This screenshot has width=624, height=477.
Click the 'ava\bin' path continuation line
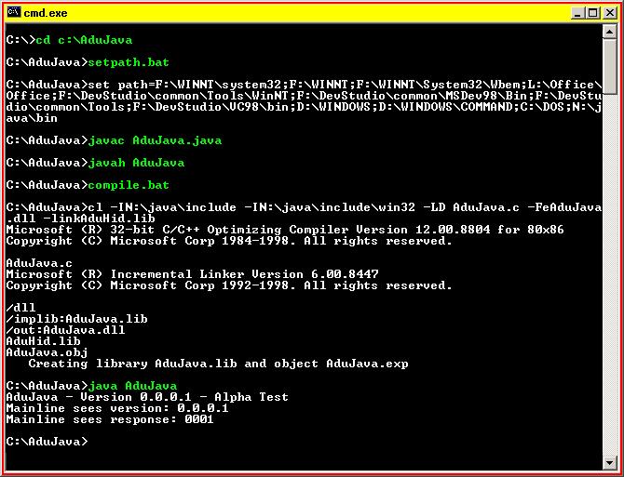click(x=32, y=118)
